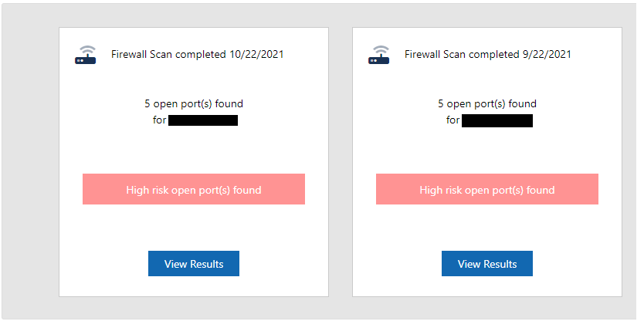
Task: Click blank space between 10/22 banner and View Results
Action: click(194, 228)
